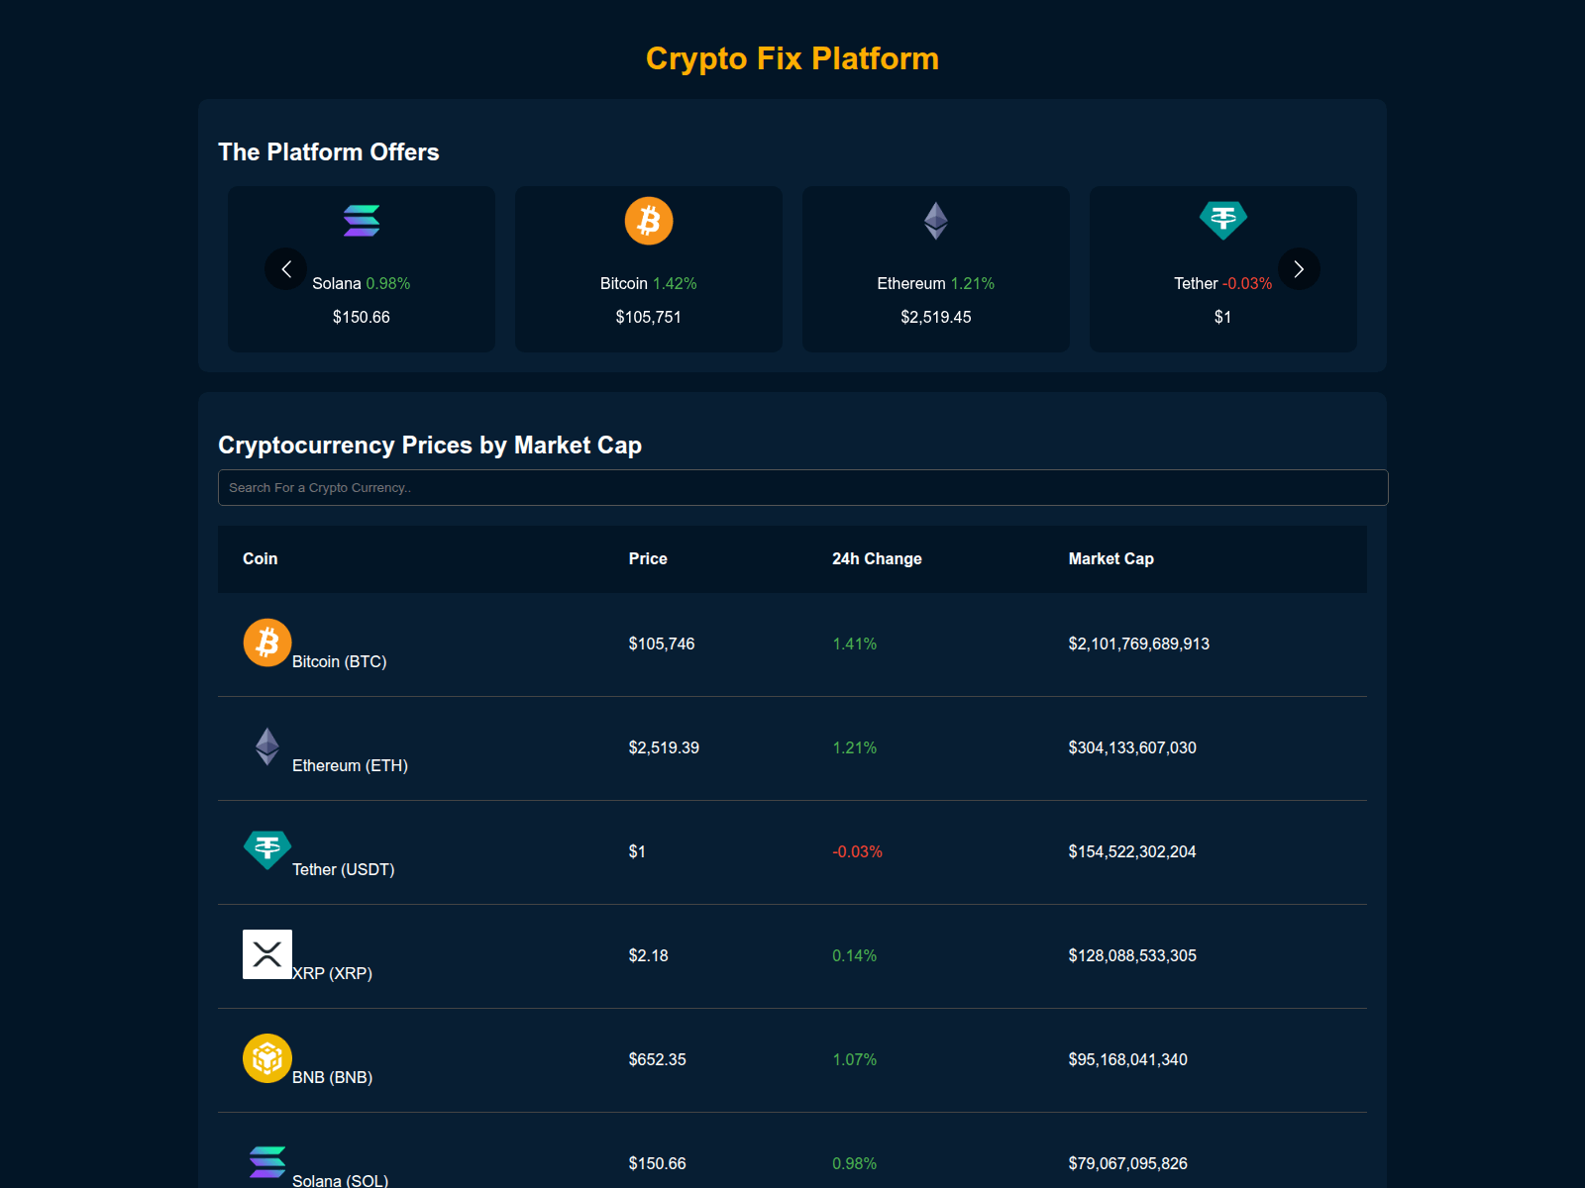Click the Bitcoin (BTC) table row icon
1585x1188 pixels.
267,643
